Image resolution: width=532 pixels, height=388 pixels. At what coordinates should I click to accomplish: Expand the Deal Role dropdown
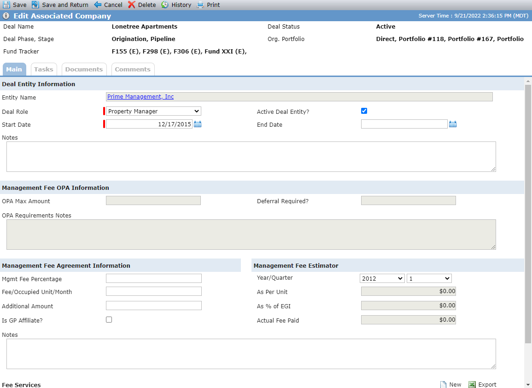154,112
